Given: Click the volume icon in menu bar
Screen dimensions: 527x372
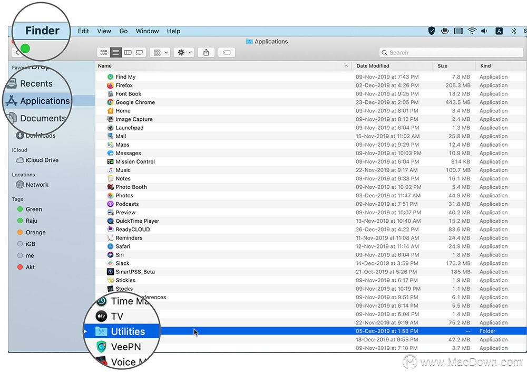Looking at the screenshot, I should [484, 31].
